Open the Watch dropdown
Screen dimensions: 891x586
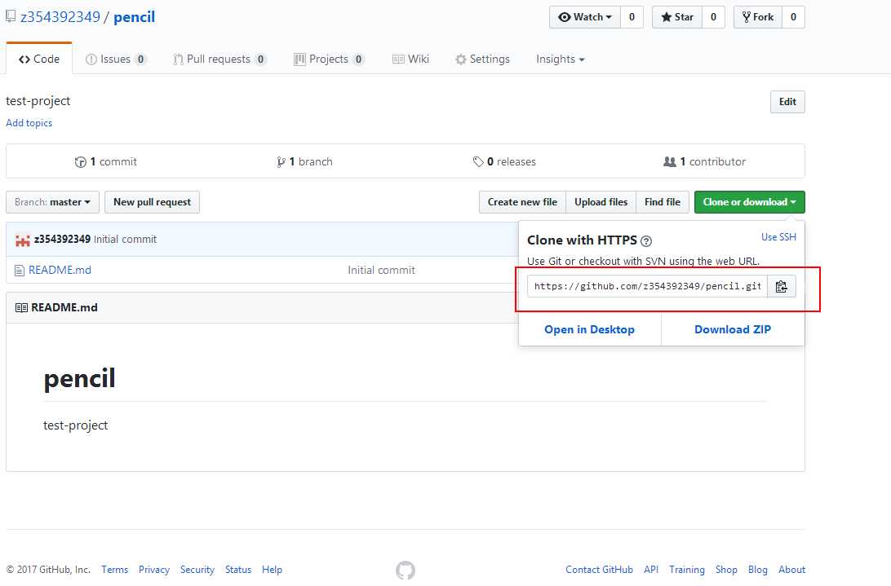coord(585,17)
